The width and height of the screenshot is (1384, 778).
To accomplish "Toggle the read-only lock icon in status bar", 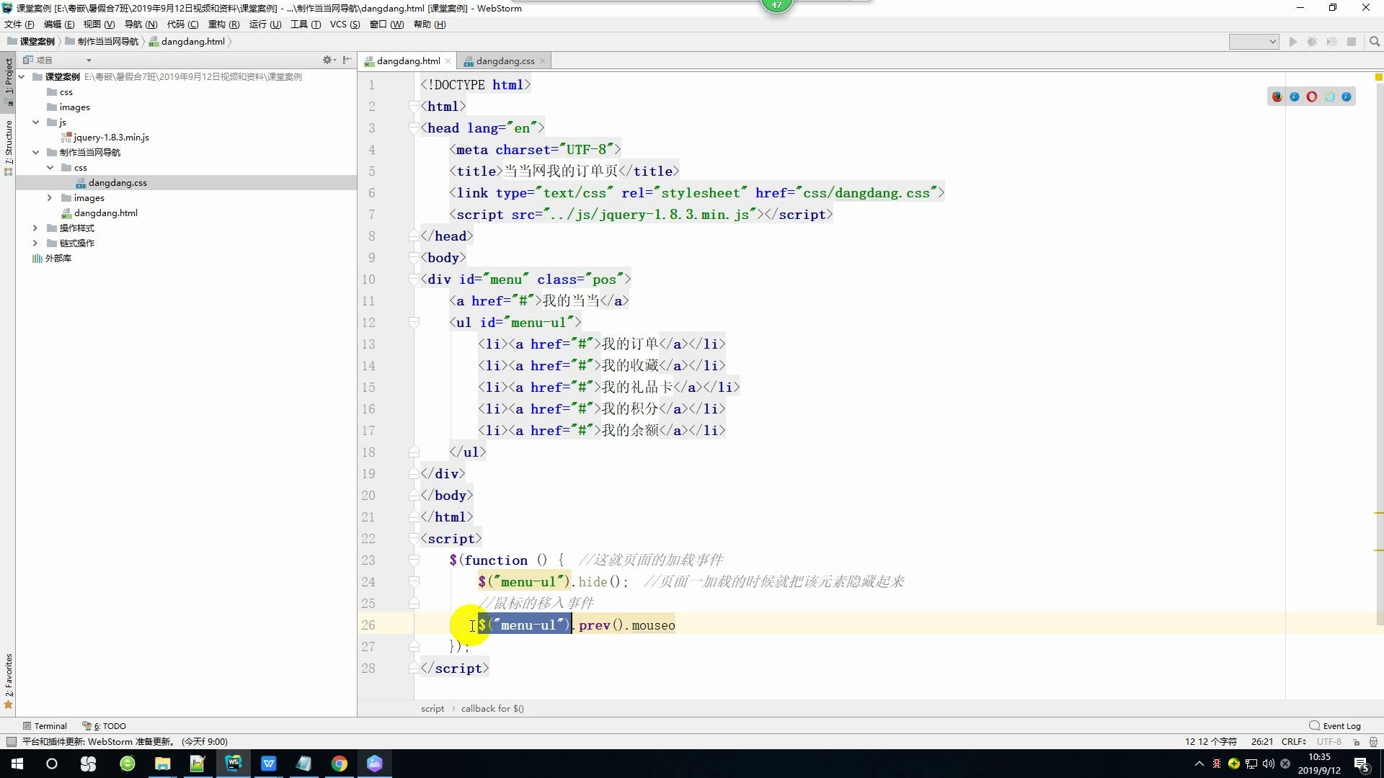I will pyautogui.click(x=1357, y=741).
